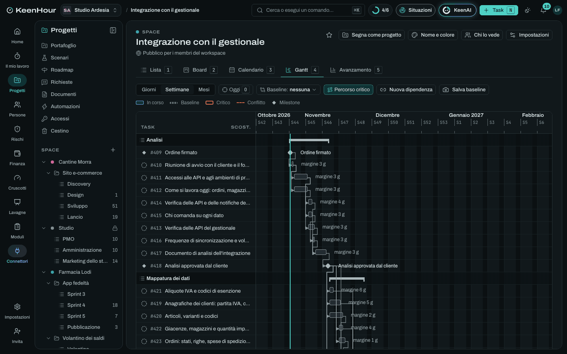567x354 pixels.
Task: Click Nuova dipendenza button
Action: [x=406, y=90]
